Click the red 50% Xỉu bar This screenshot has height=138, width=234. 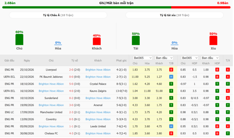pos(213,41)
